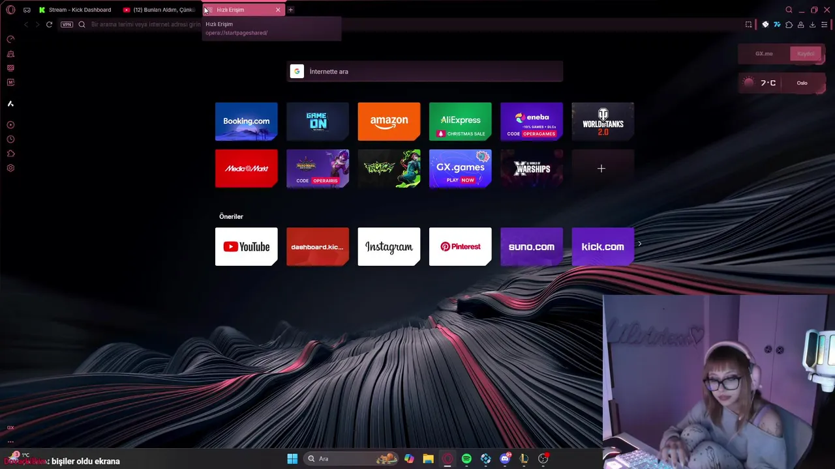Click the pink Kaydol sign-up button
The image size is (835, 469).
(x=806, y=54)
